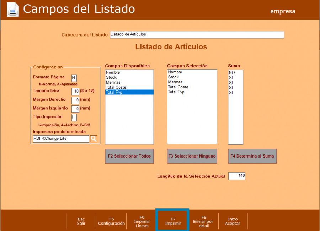Click the printer document icon in header
Viewport: 320px width, 231px height.
[13, 10]
